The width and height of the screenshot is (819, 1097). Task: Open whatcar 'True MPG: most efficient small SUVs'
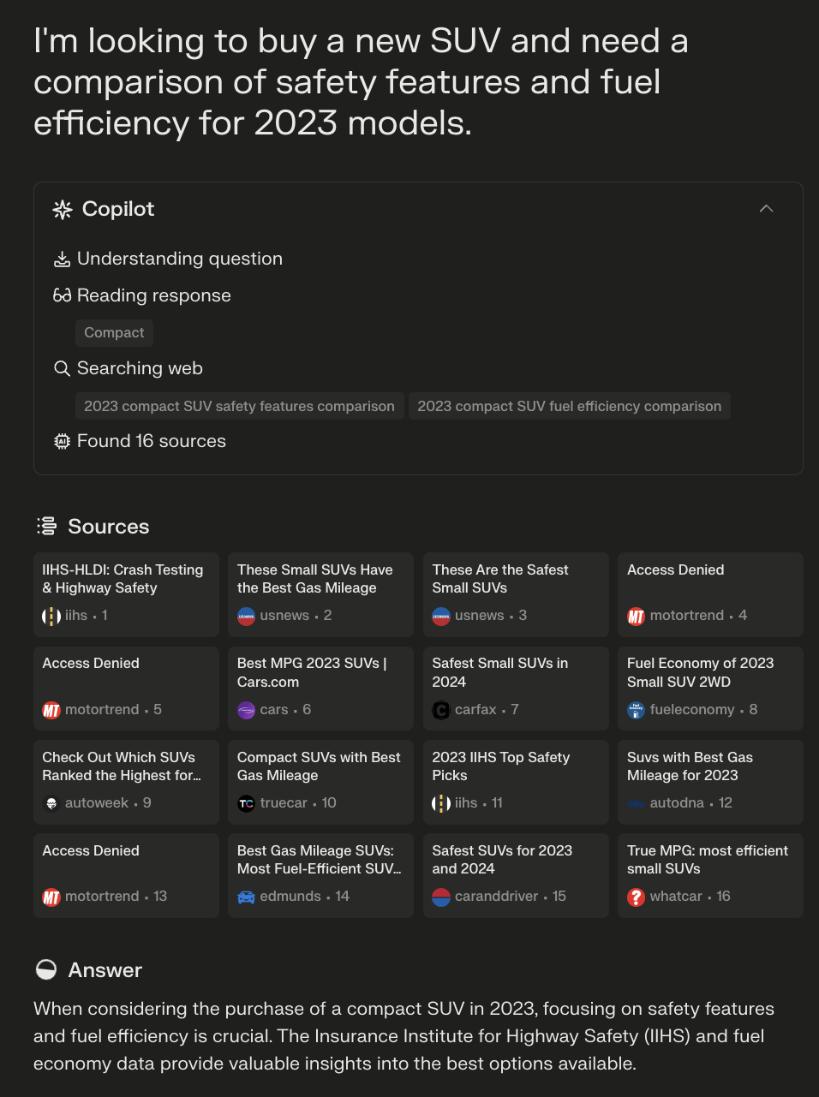(710, 875)
